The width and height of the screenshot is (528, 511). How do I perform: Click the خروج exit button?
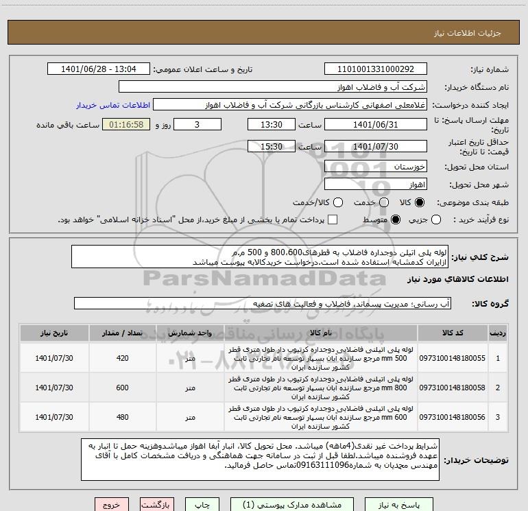[112, 505]
